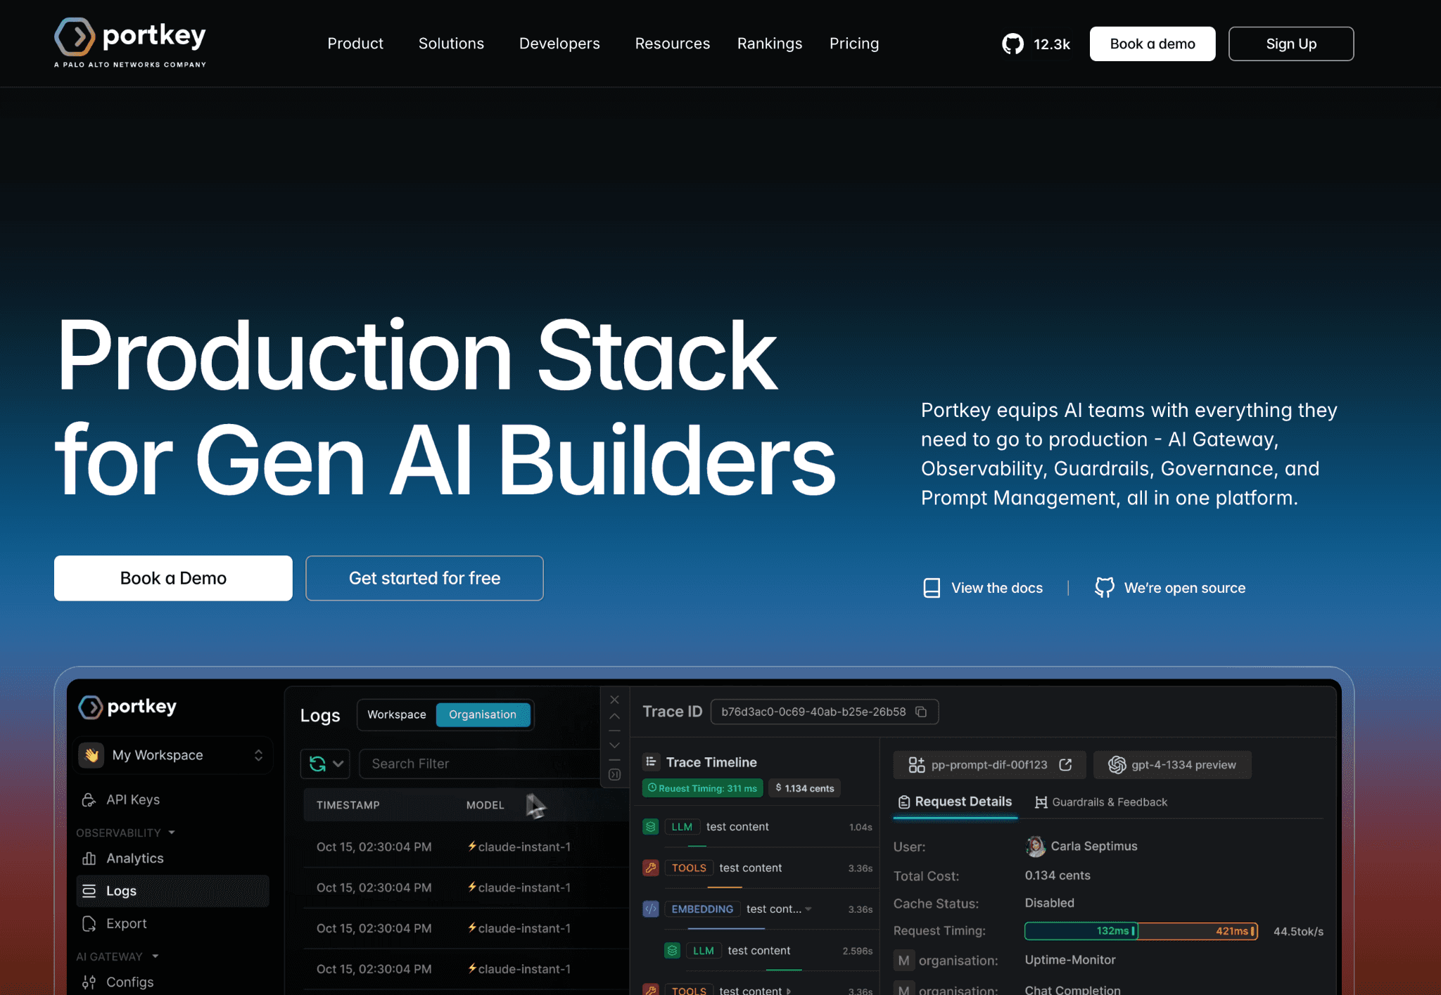Click the portkey logo inside the dashboard sidebar

coord(127,707)
